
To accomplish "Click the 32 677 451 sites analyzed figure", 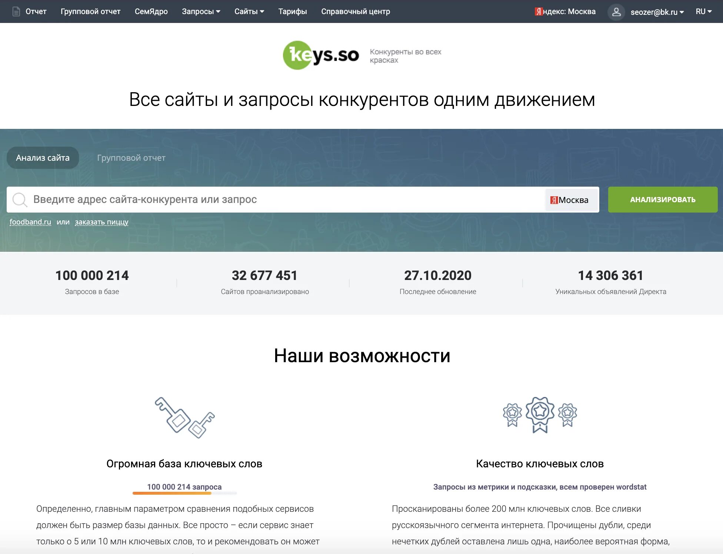I will tap(265, 276).
